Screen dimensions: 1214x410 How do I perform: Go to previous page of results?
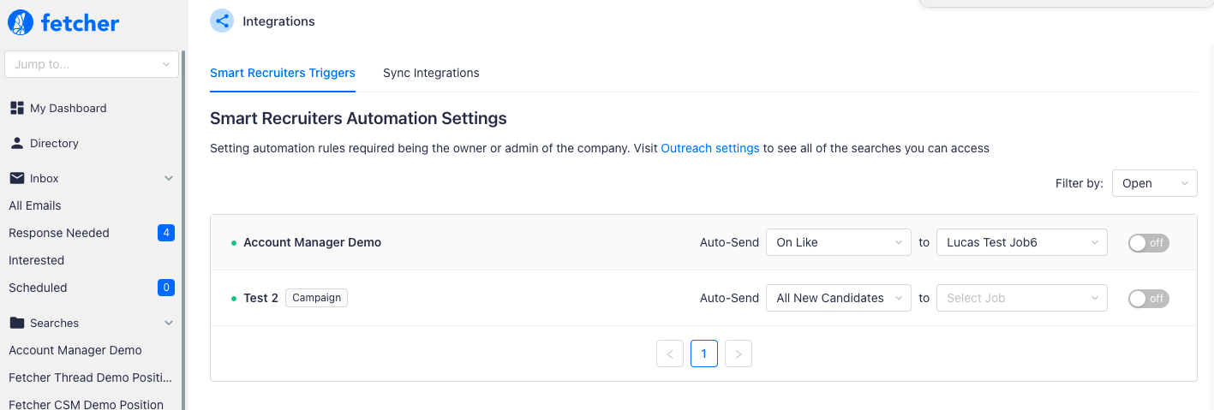[670, 354]
